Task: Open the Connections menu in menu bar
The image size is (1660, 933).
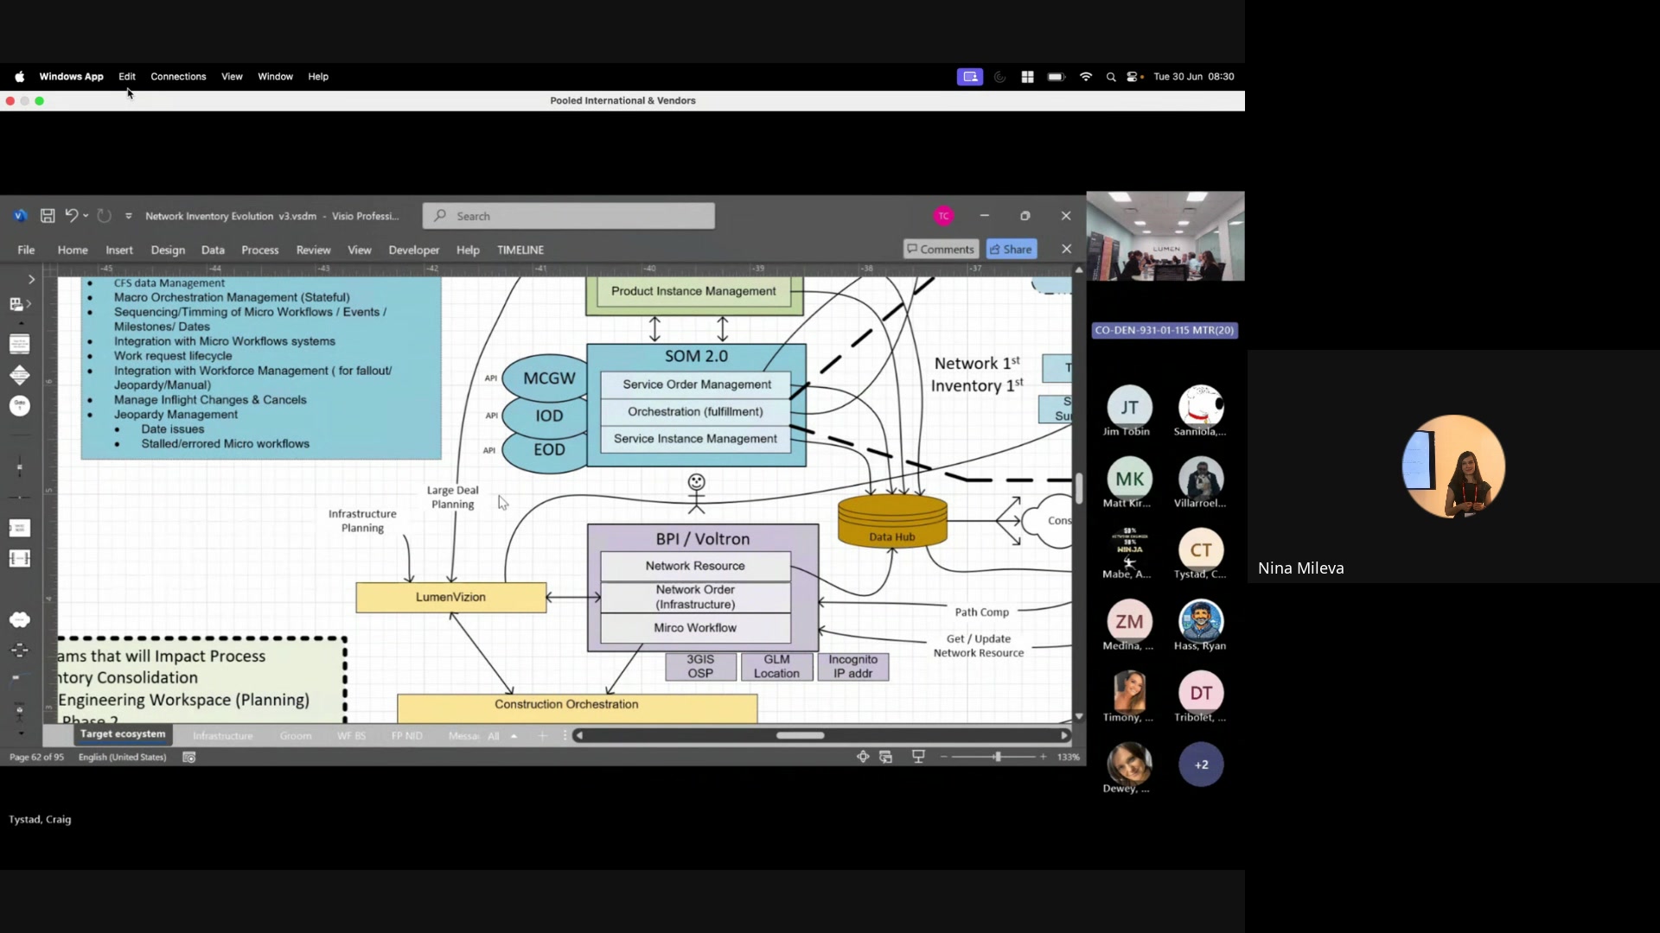Action: (178, 77)
